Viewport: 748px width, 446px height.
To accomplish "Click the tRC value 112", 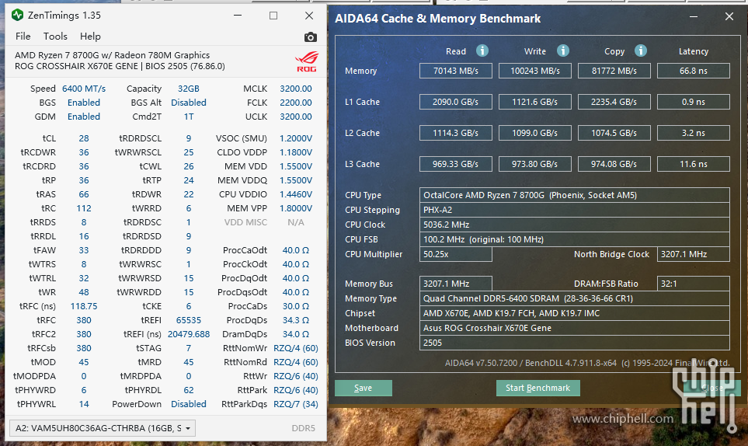I will pos(84,208).
